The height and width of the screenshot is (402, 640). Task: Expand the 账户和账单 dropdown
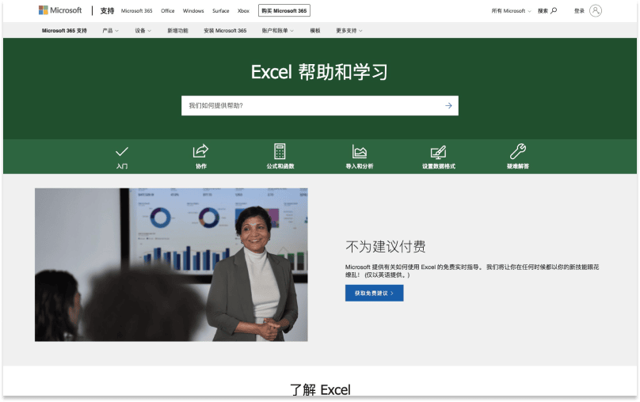click(x=277, y=31)
